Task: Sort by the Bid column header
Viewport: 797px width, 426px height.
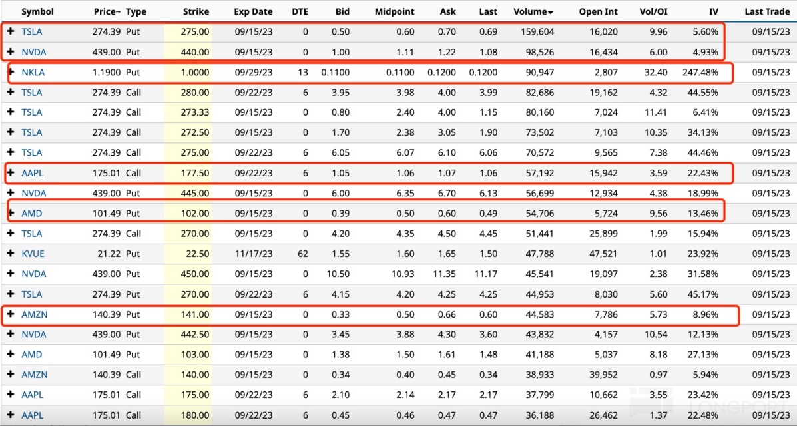Action: coord(343,11)
